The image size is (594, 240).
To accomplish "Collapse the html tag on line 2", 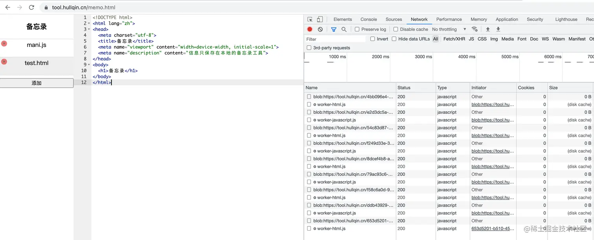I will (x=89, y=24).
